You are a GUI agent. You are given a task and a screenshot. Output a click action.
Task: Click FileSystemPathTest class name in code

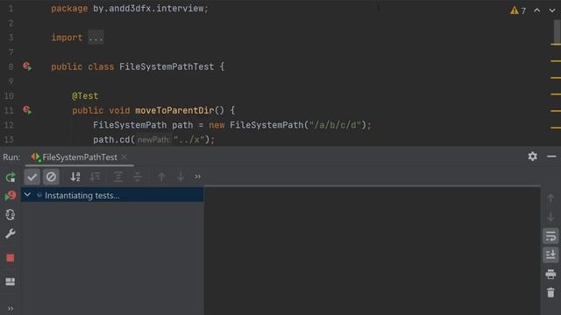[167, 66]
